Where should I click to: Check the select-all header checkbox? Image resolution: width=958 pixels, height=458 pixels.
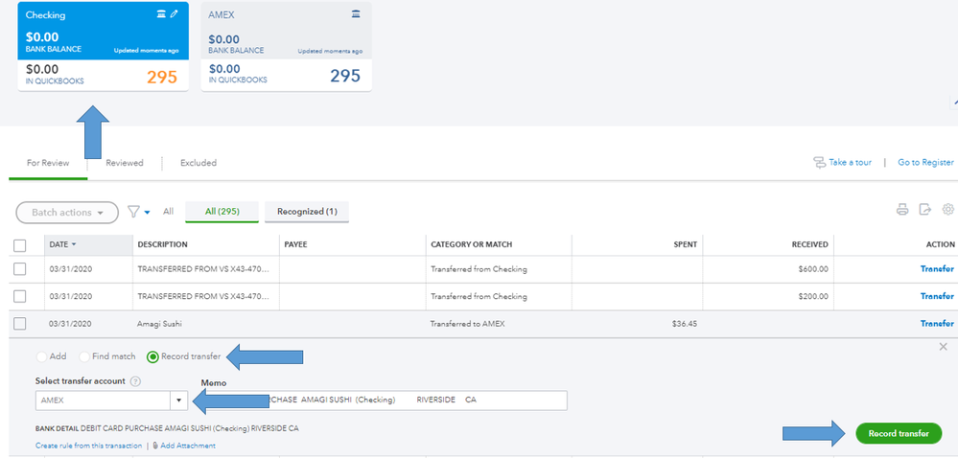pos(20,245)
